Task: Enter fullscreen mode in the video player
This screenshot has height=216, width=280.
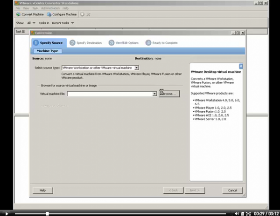Action: tap(249, 213)
